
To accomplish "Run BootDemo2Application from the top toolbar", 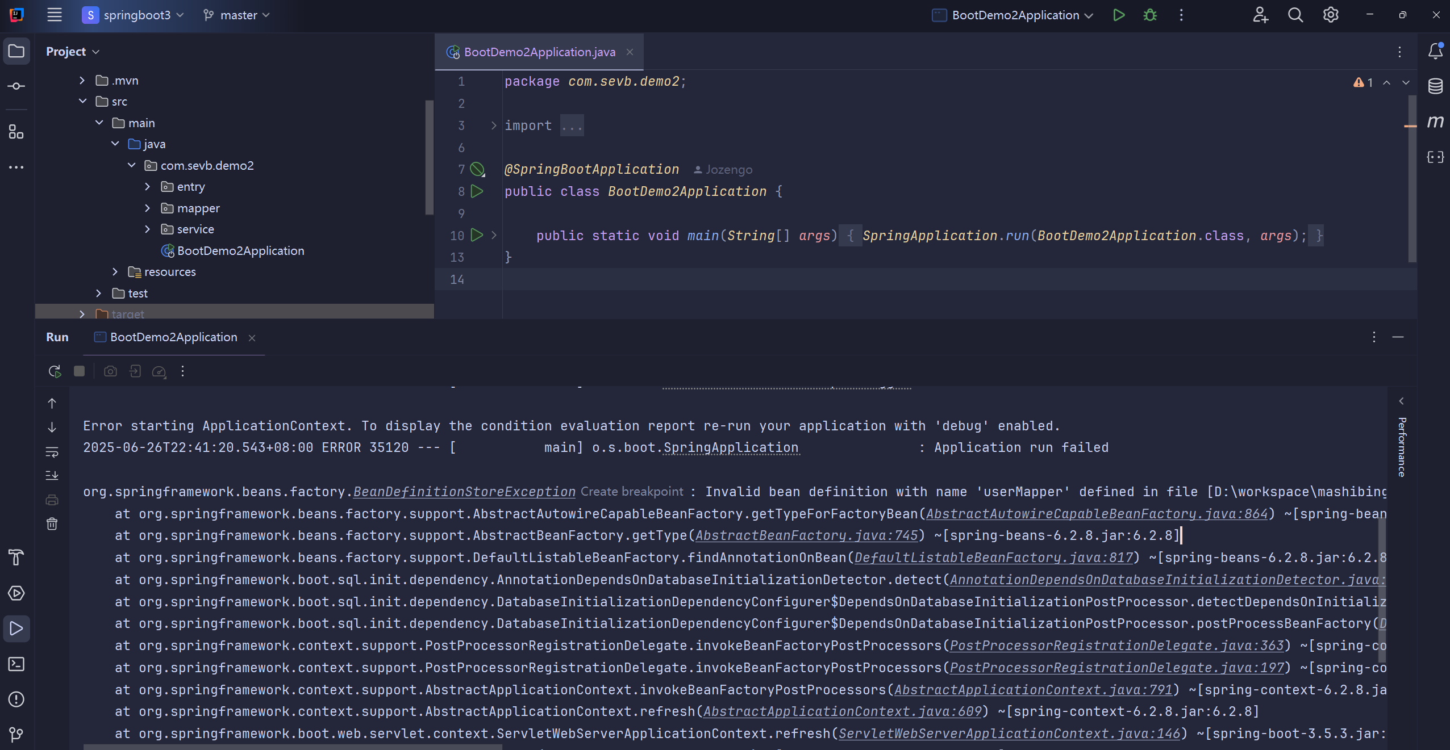I will click(1119, 15).
